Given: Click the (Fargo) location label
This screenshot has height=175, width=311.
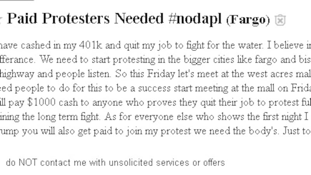Looking at the screenshot, I should click(248, 20).
